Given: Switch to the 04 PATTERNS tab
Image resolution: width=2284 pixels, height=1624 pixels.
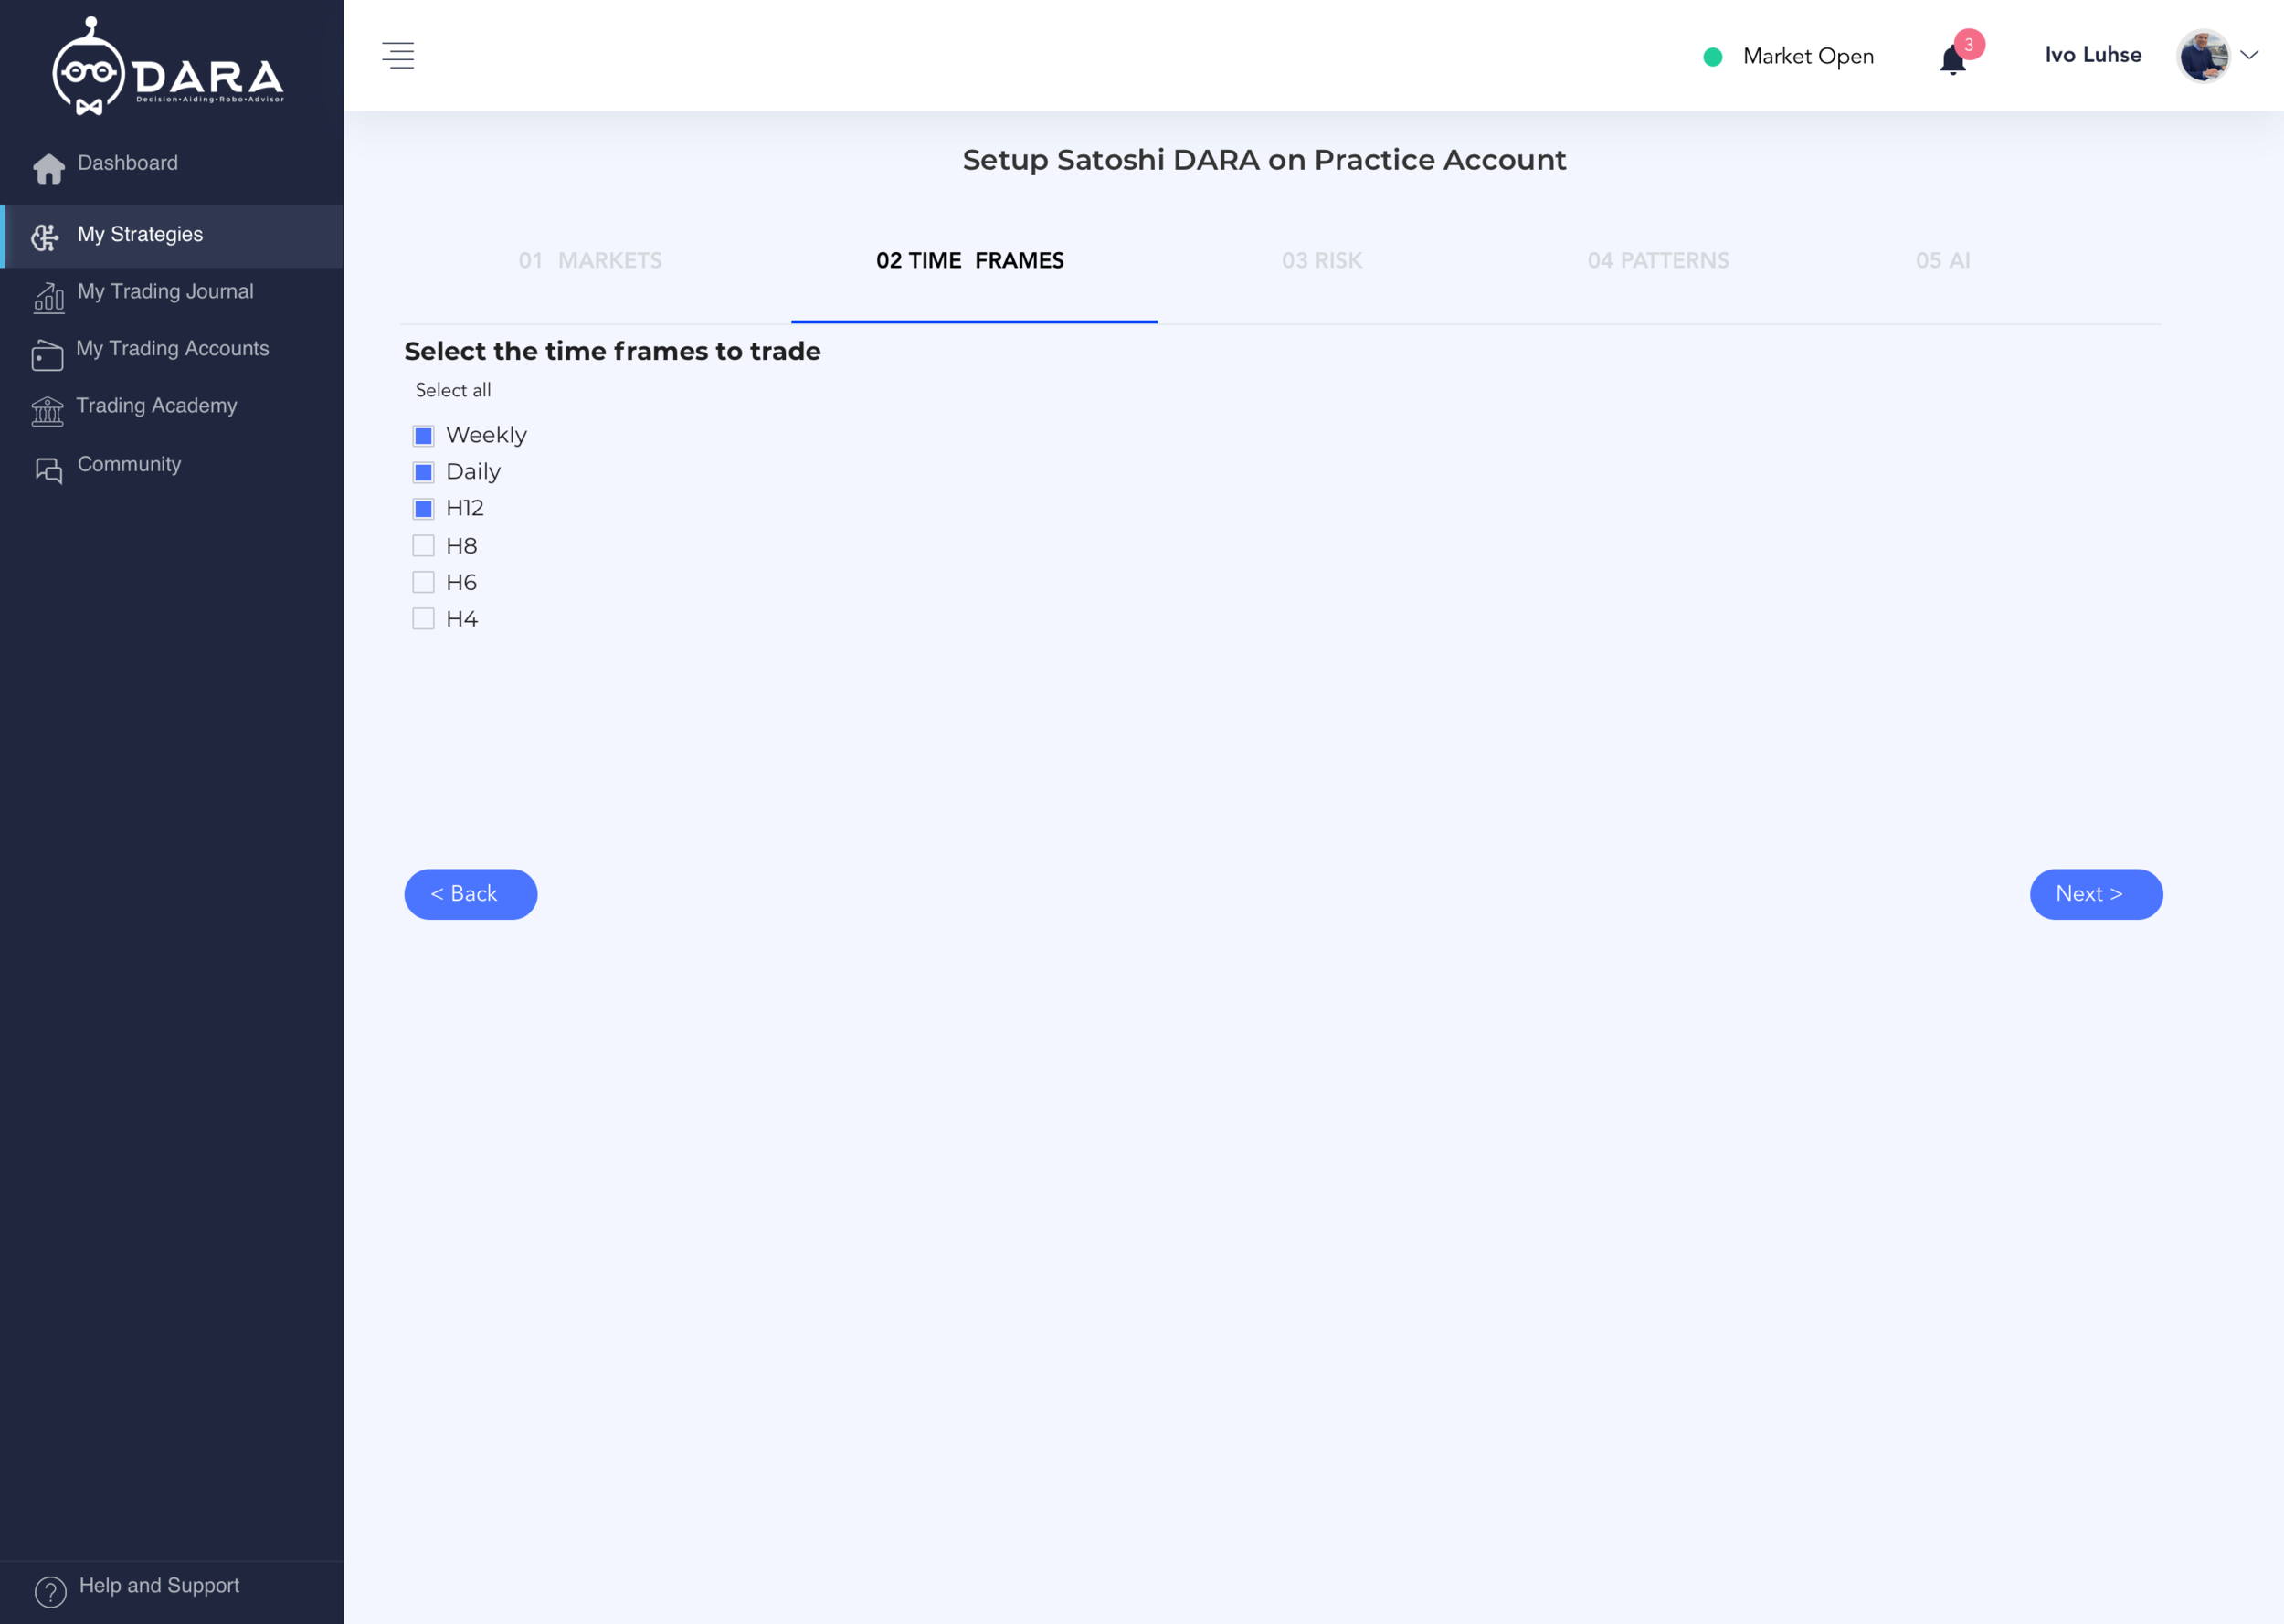Looking at the screenshot, I should (x=1658, y=260).
